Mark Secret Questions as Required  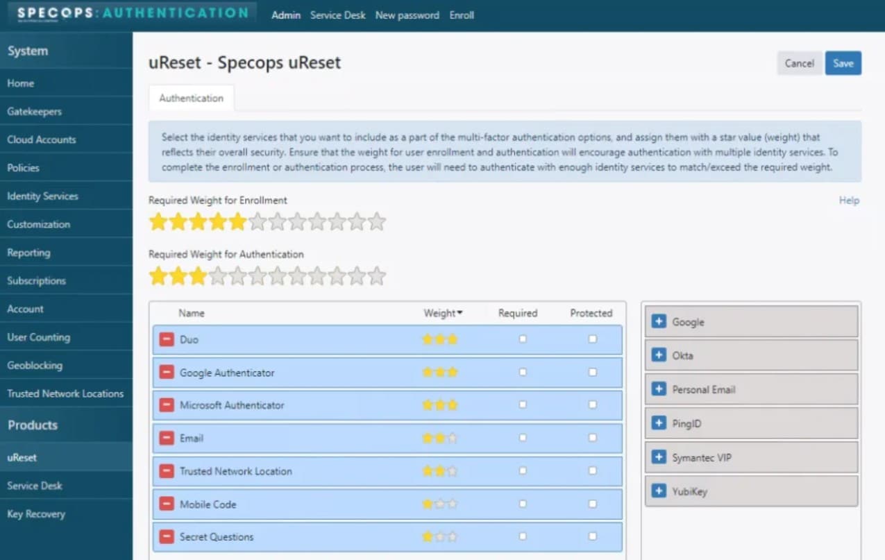pos(523,536)
